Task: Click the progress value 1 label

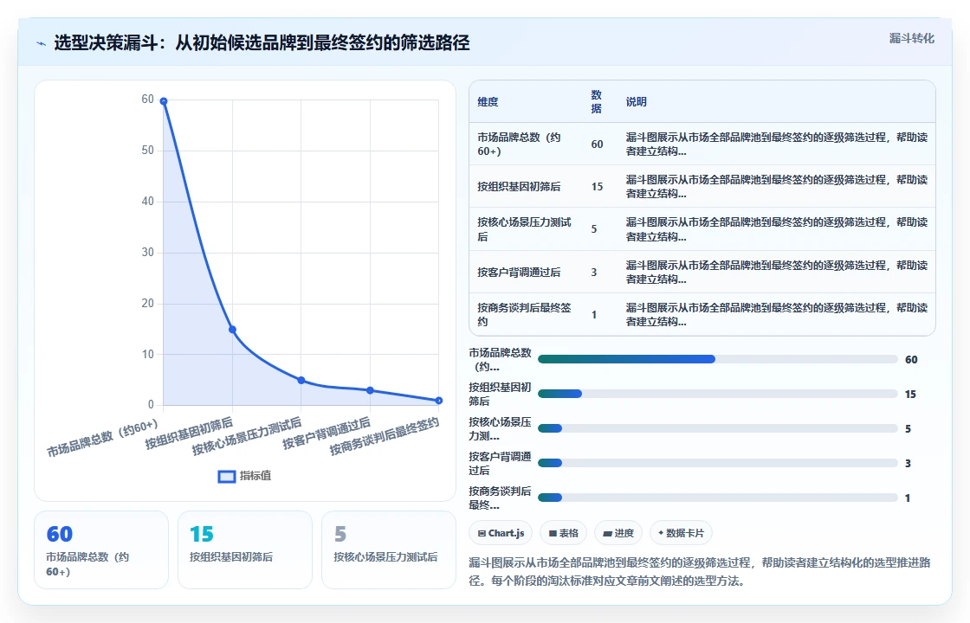Action: 908,498
